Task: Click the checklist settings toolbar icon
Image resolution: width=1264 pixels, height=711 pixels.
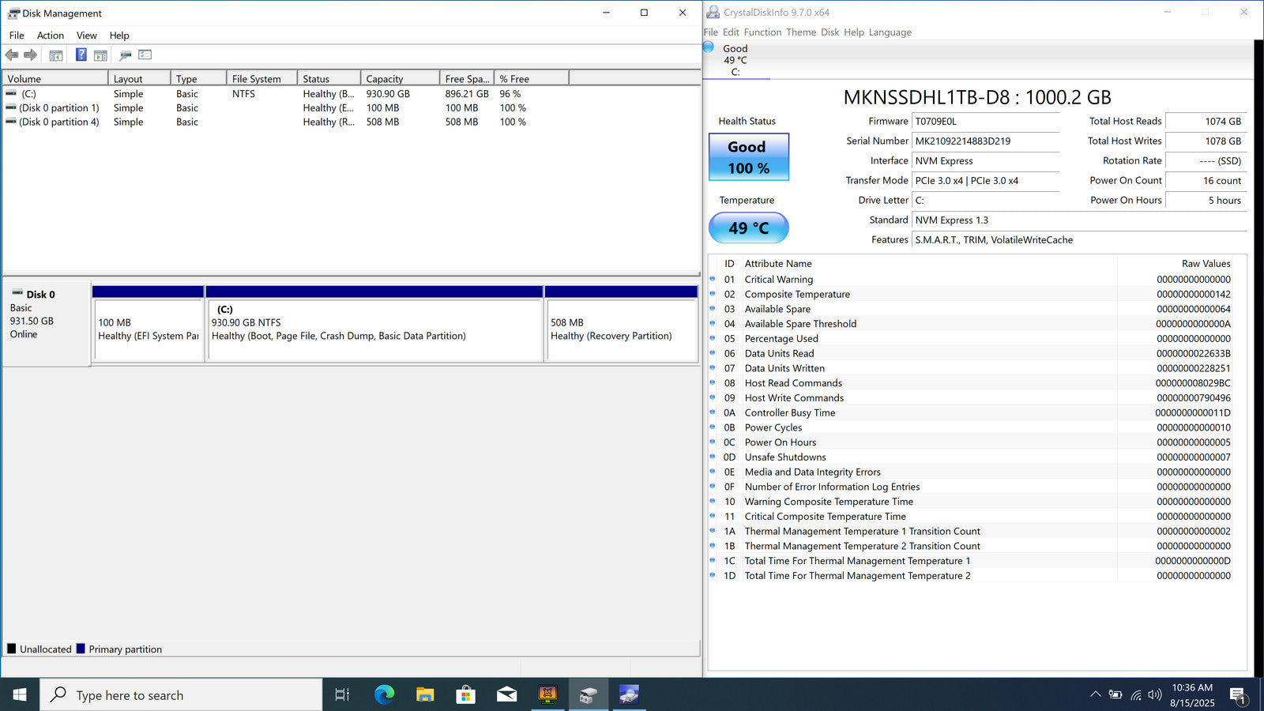Action: click(145, 55)
